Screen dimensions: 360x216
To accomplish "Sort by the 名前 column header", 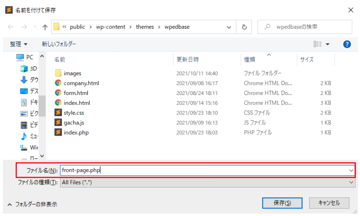I will [60, 60].
